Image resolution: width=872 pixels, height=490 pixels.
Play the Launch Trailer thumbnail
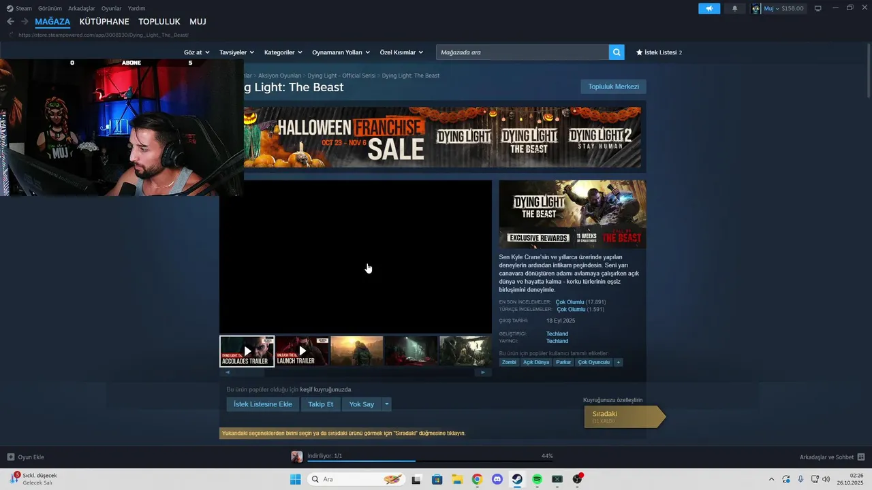302,351
